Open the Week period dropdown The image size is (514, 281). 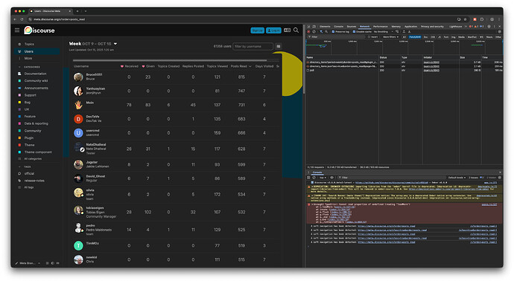(93, 44)
